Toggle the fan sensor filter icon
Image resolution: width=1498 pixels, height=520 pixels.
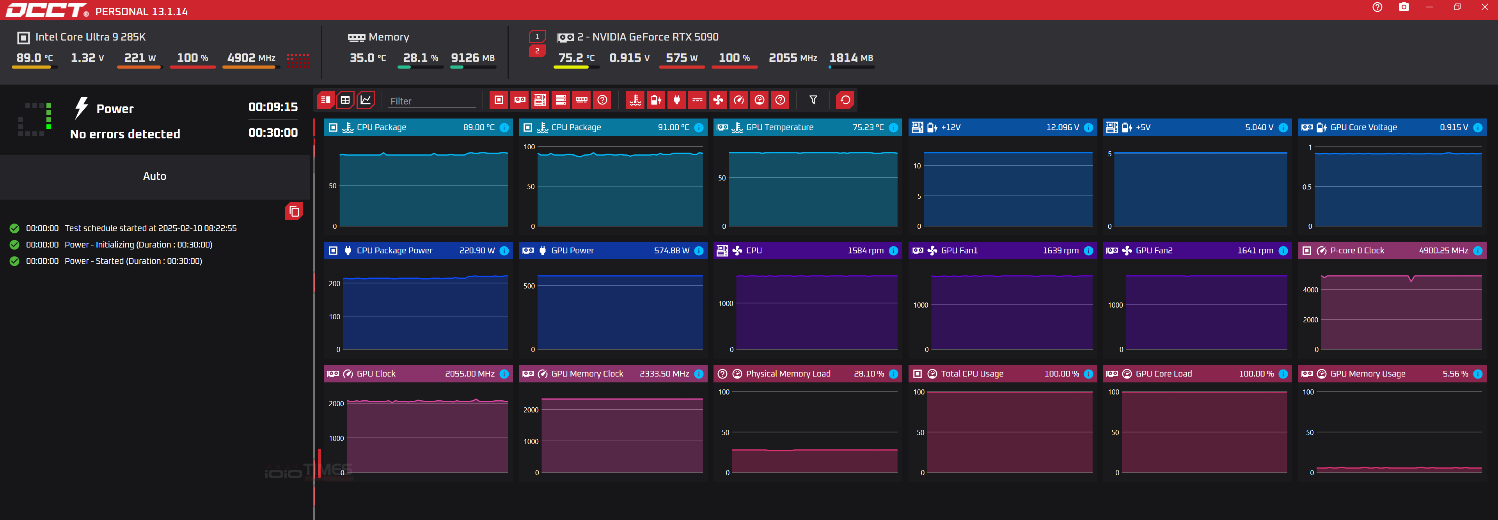tap(718, 100)
